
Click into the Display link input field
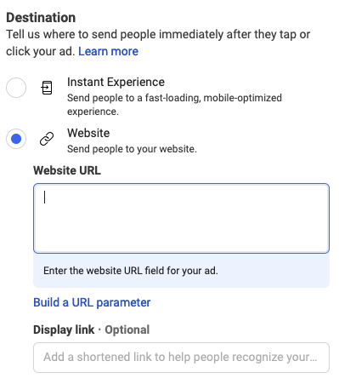181,358
